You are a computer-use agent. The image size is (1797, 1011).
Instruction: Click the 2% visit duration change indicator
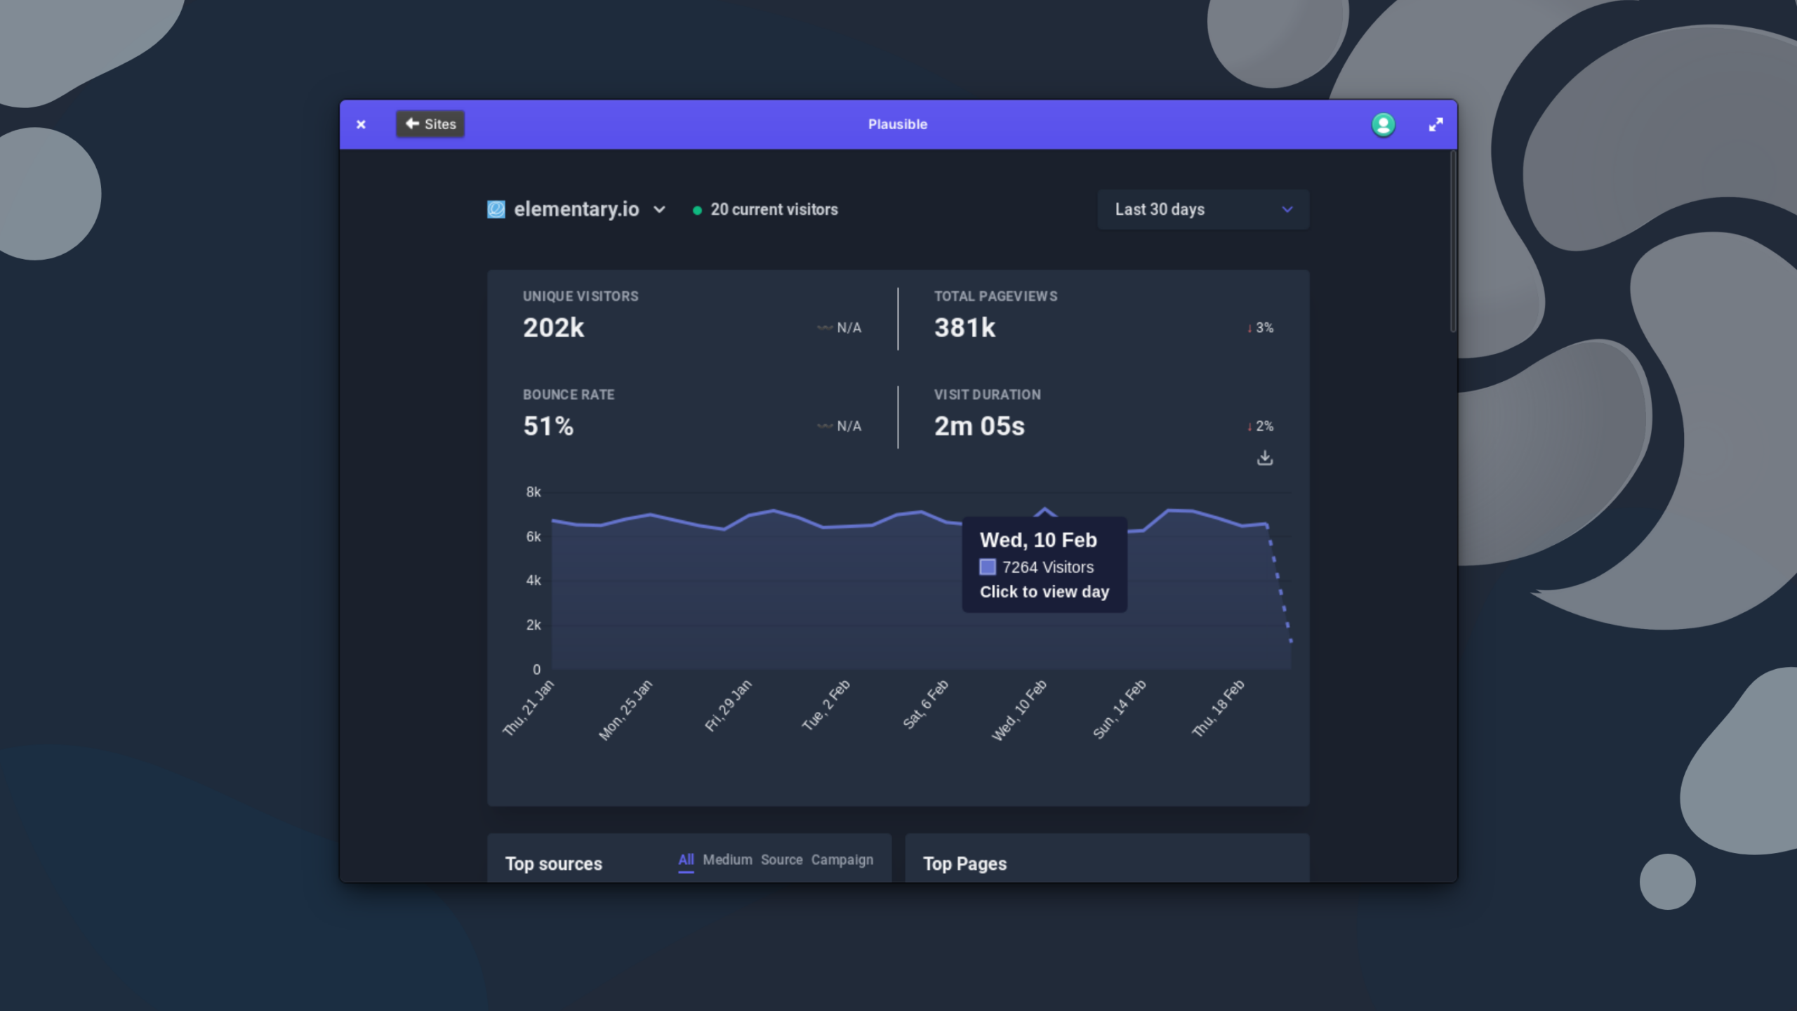tap(1260, 426)
